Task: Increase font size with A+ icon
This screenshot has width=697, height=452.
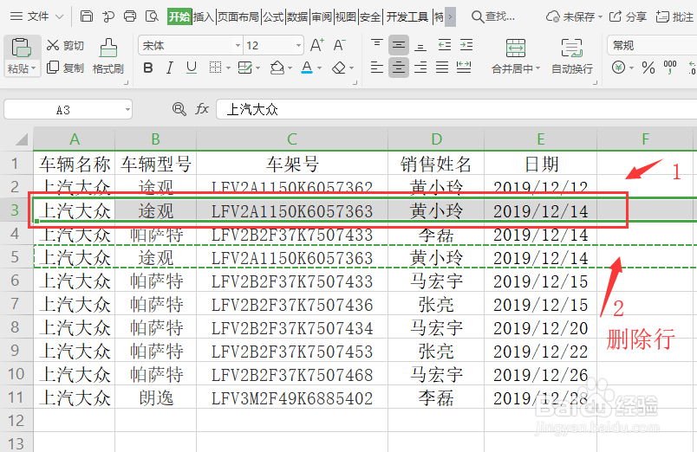Action: [317, 45]
